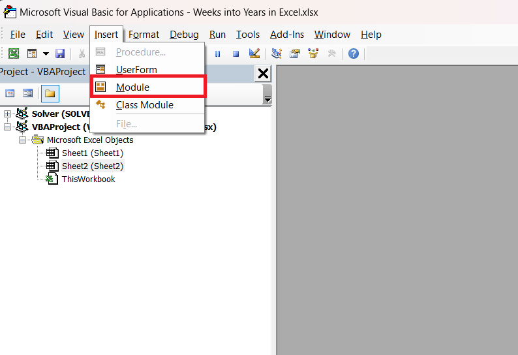Toggle Folders view in Project panel
This screenshot has height=355, width=518.
point(50,93)
